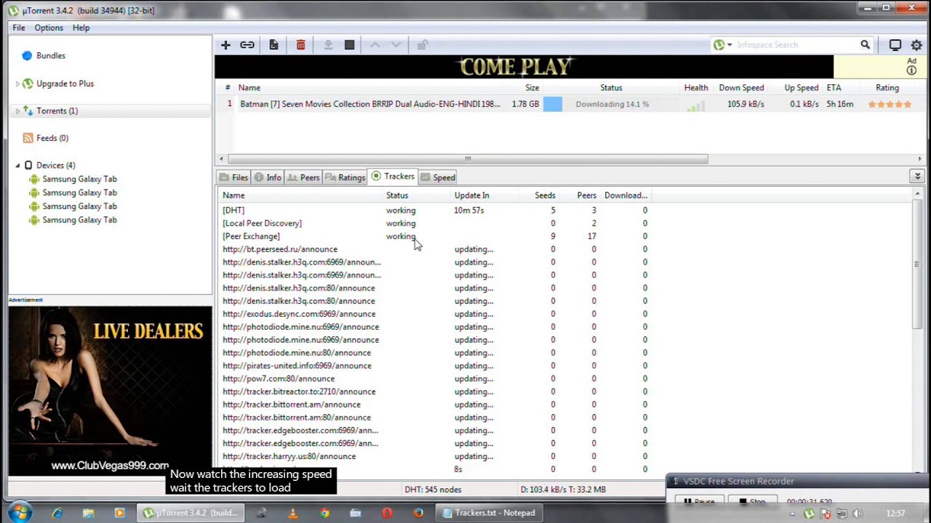
Task: Select the [Peer Exchange] row
Action: (436, 237)
